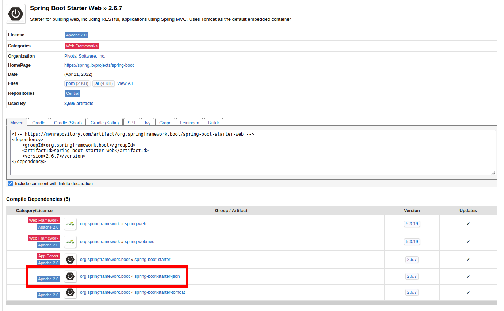This screenshot has height=311, width=504.
Task: Click the power icon beside spring-boot-starter
Action: point(70,260)
